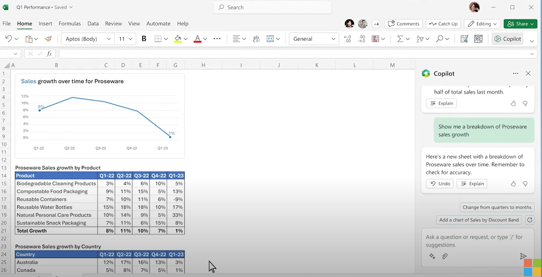Click the Send arrow in Copilot
Image resolution: width=542 pixels, height=277 pixels.
(523, 256)
